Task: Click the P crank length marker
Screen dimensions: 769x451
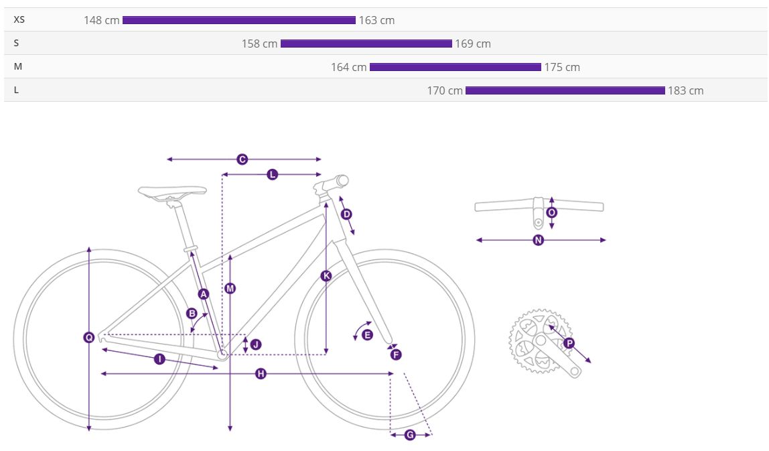Action: click(569, 343)
